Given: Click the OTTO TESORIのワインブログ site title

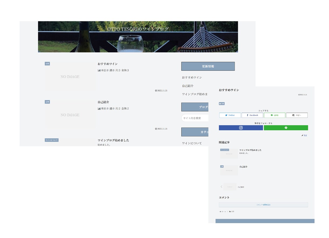Looking at the screenshot, I should (x=138, y=29).
